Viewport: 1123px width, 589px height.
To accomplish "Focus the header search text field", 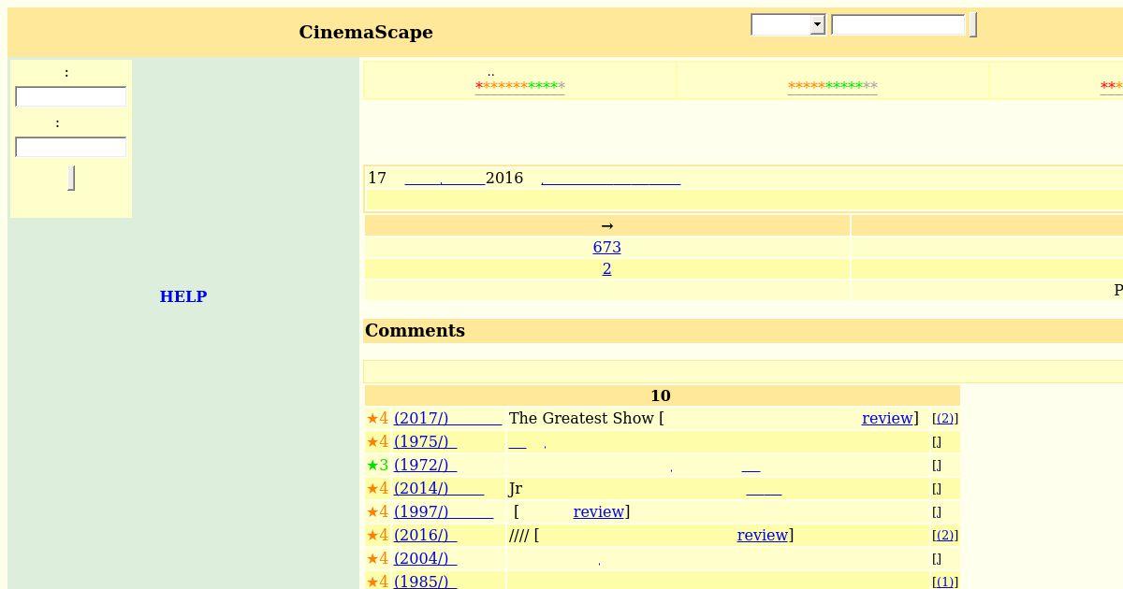I will click(897, 25).
